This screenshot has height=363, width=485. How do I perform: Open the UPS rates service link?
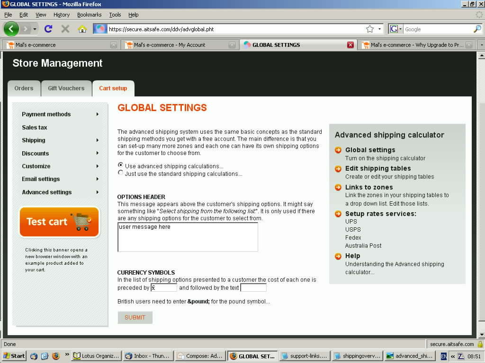351,222
